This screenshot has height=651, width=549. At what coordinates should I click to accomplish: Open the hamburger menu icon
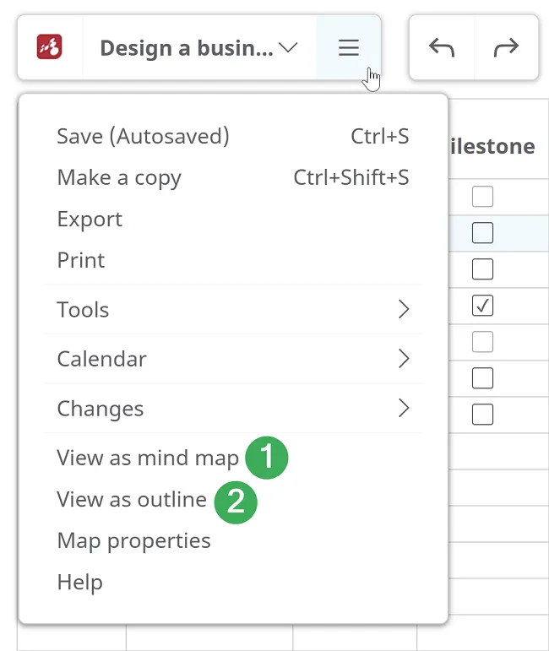pyautogui.click(x=349, y=47)
